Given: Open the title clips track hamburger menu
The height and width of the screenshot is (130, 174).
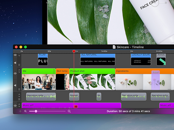Looking at the screenshot, I should (19, 65).
